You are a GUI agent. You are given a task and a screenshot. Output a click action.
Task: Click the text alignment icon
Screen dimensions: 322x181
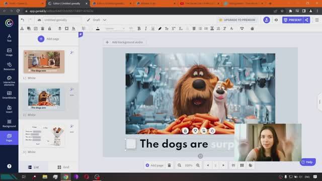click(x=194, y=29)
